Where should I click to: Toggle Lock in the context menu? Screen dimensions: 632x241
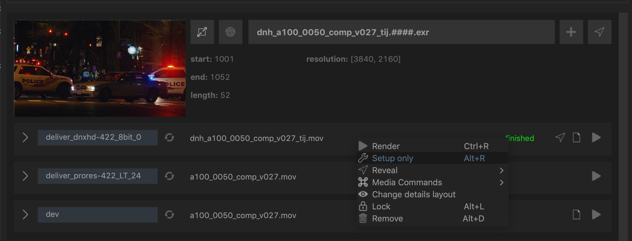coord(381,206)
